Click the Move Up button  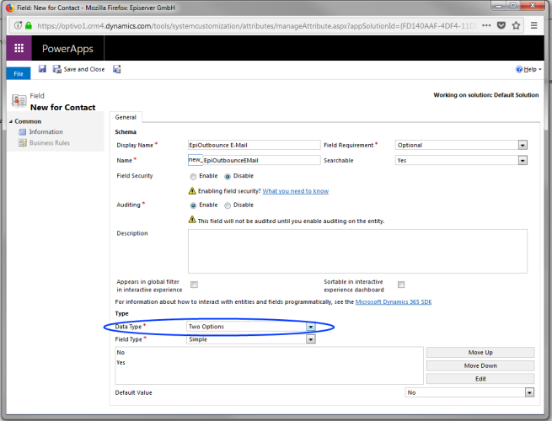[x=480, y=352]
